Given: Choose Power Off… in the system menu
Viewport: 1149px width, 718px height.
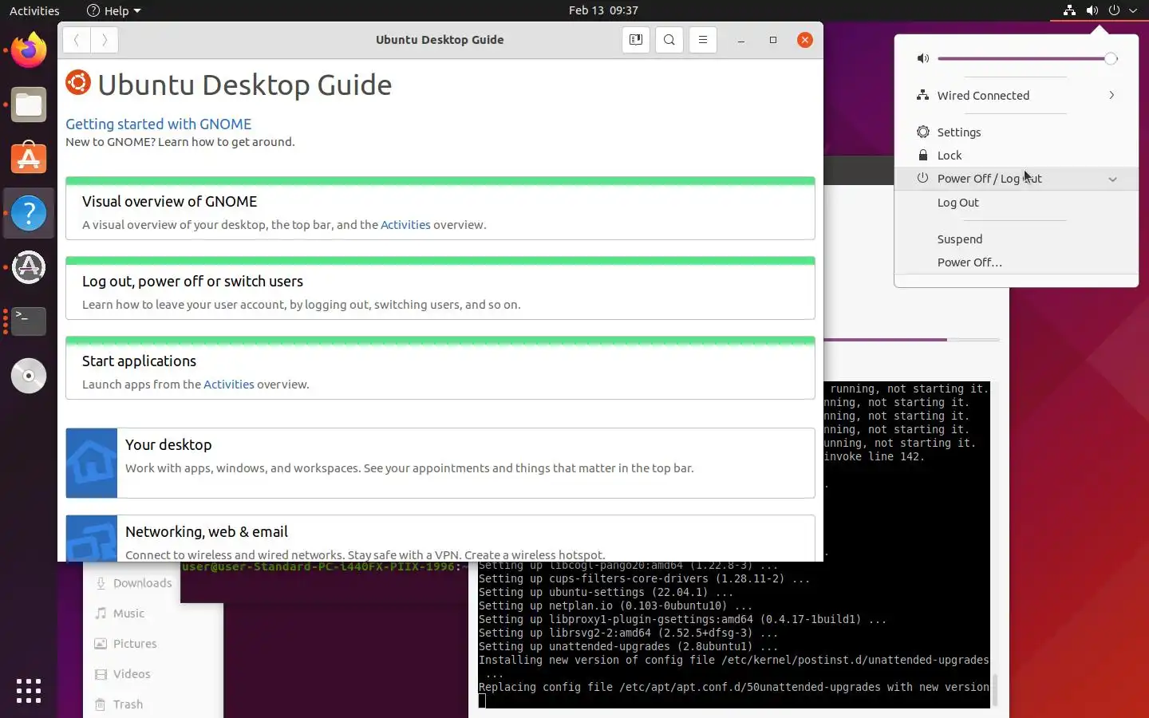Looking at the screenshot, I should (1017, 262).
